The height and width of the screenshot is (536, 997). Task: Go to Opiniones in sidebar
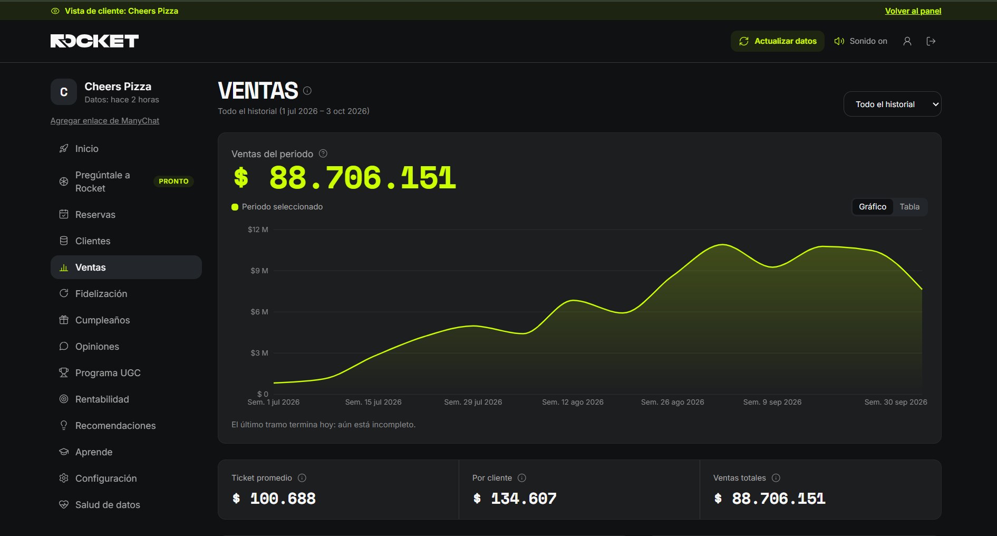[x=126, y=347]
